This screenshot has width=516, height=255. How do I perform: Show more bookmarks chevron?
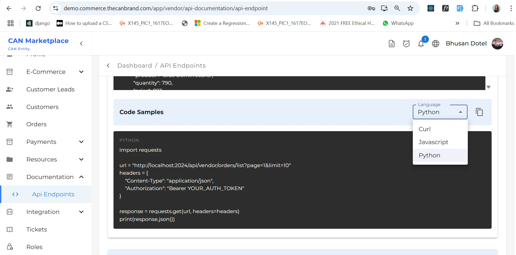click(457, 23)
